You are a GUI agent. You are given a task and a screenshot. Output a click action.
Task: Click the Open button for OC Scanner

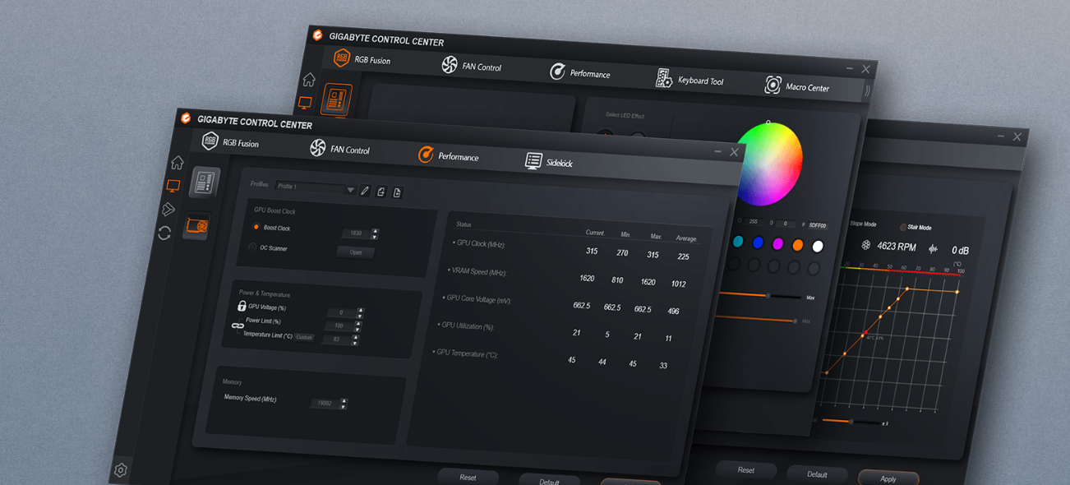coord(355,252)
